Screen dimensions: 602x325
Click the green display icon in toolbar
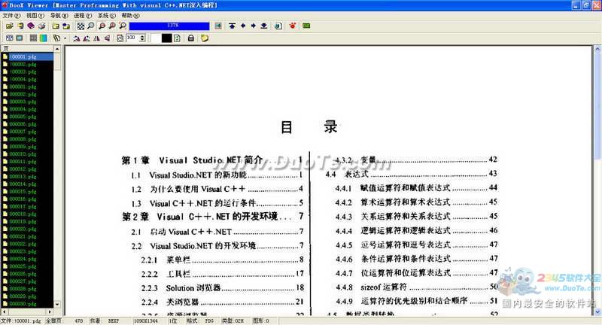tap(306, 26)
